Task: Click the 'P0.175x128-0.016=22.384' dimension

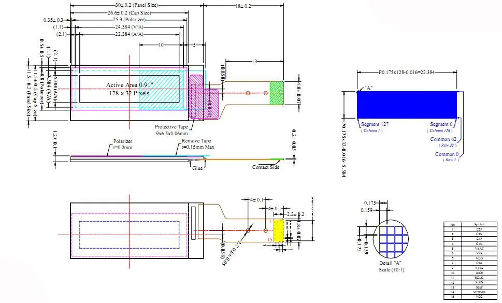Action: [x=407, y=73]
